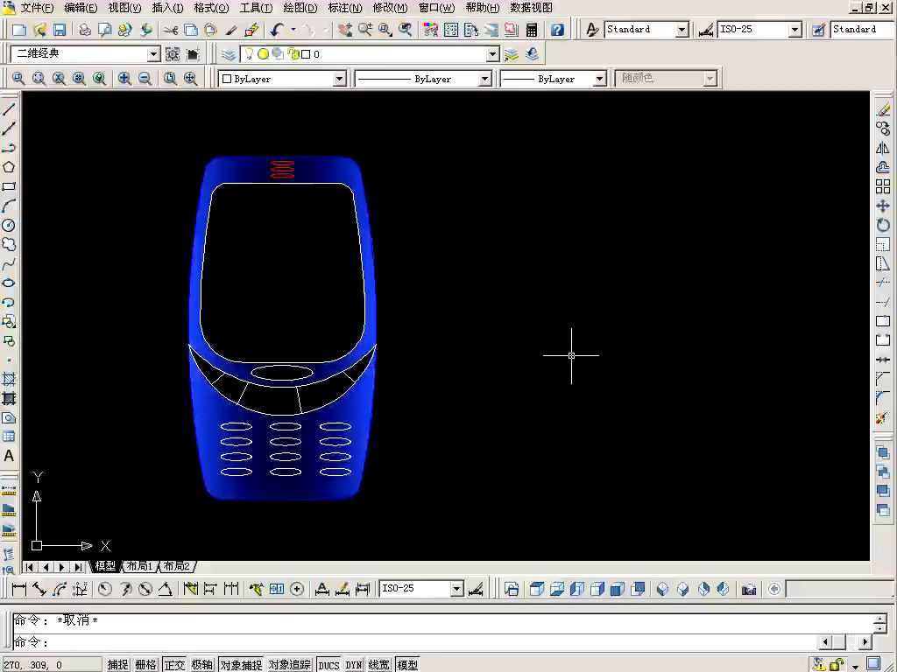
Task: Click the layer 0 color swatch
Action: (x=306, y=54)
